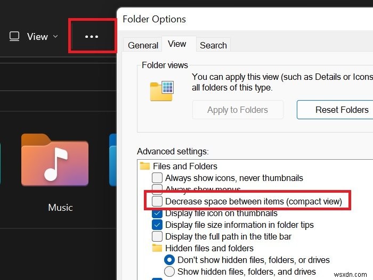Viewport: 373px width, 280px height.
Task: Click the Apply to Folders button
Action: pos(238,110)
